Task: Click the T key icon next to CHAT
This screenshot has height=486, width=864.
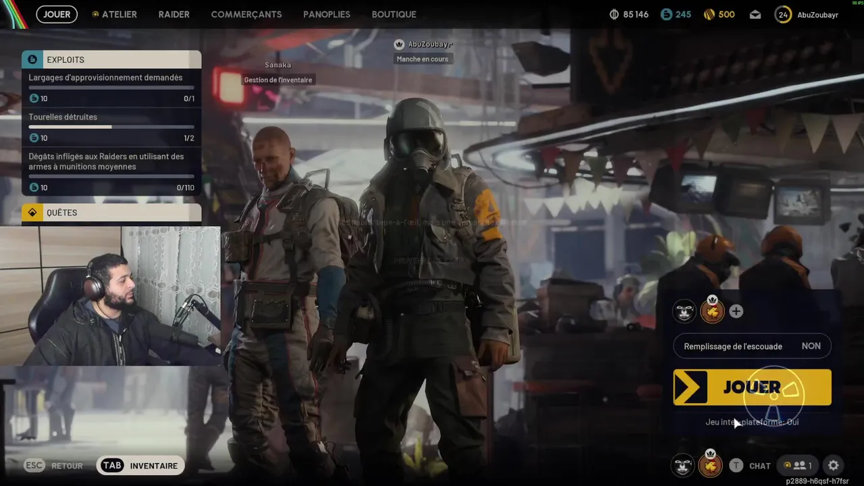Action: 736,465
